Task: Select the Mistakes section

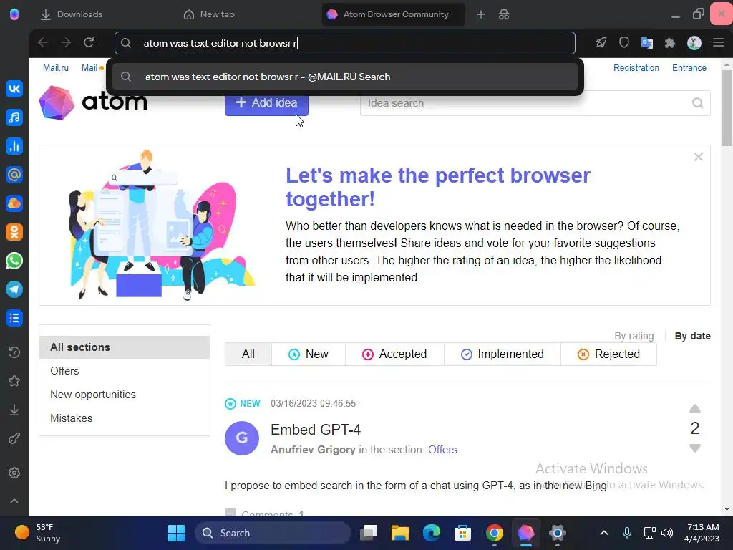Action: (x=71, y=418)
